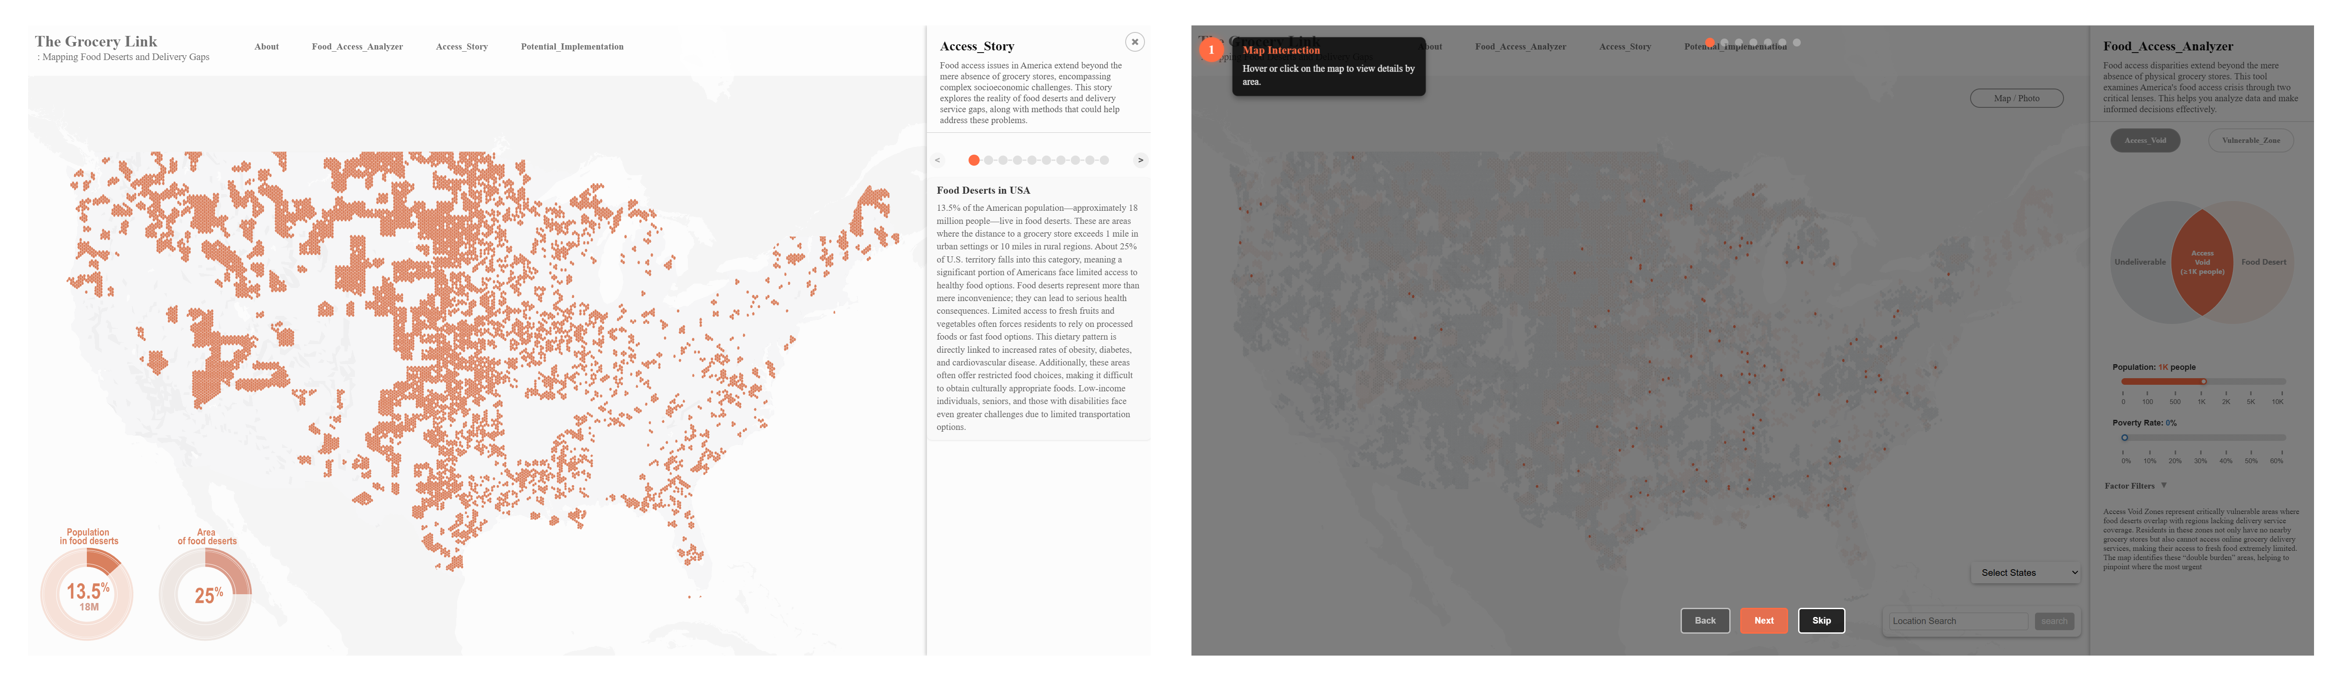Open About on the Access_Story screen
Screen dimensions: 2350x681
click(266, 46)
